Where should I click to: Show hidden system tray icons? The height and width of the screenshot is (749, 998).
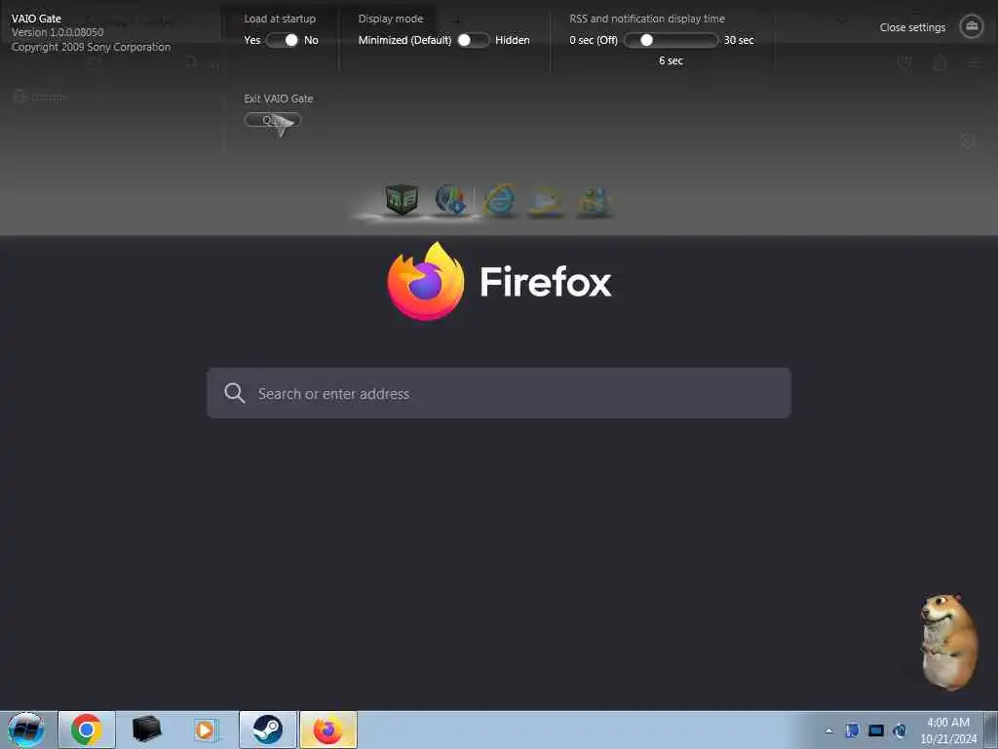[x=828, y=730]
